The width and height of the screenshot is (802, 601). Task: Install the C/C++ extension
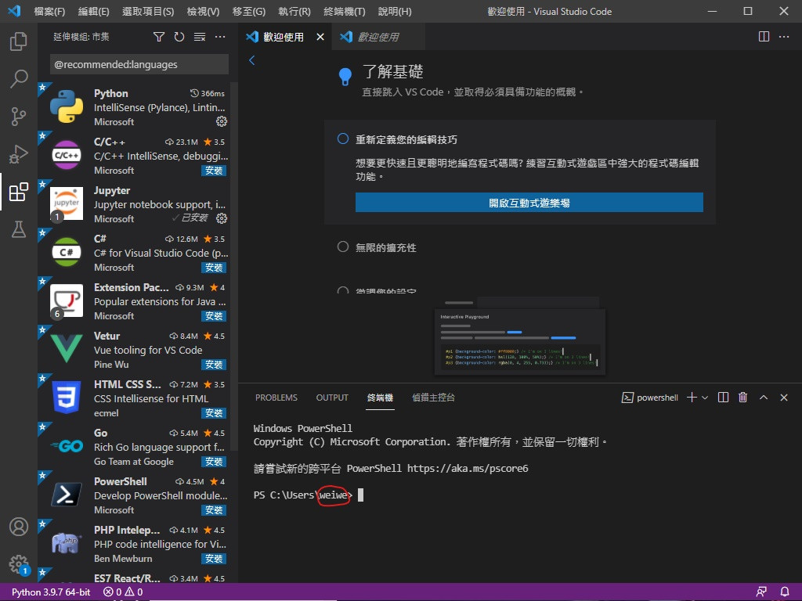(x=214, y=170)
